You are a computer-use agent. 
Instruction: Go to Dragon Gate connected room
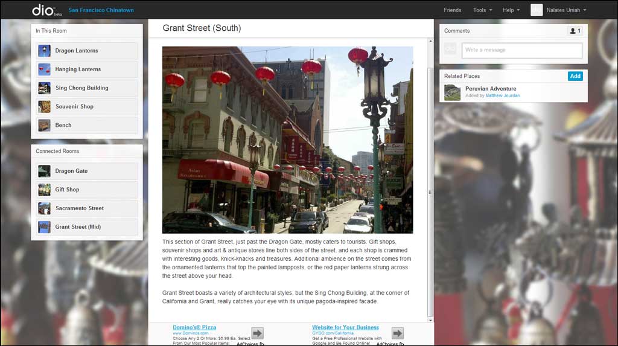coord(87,171)
